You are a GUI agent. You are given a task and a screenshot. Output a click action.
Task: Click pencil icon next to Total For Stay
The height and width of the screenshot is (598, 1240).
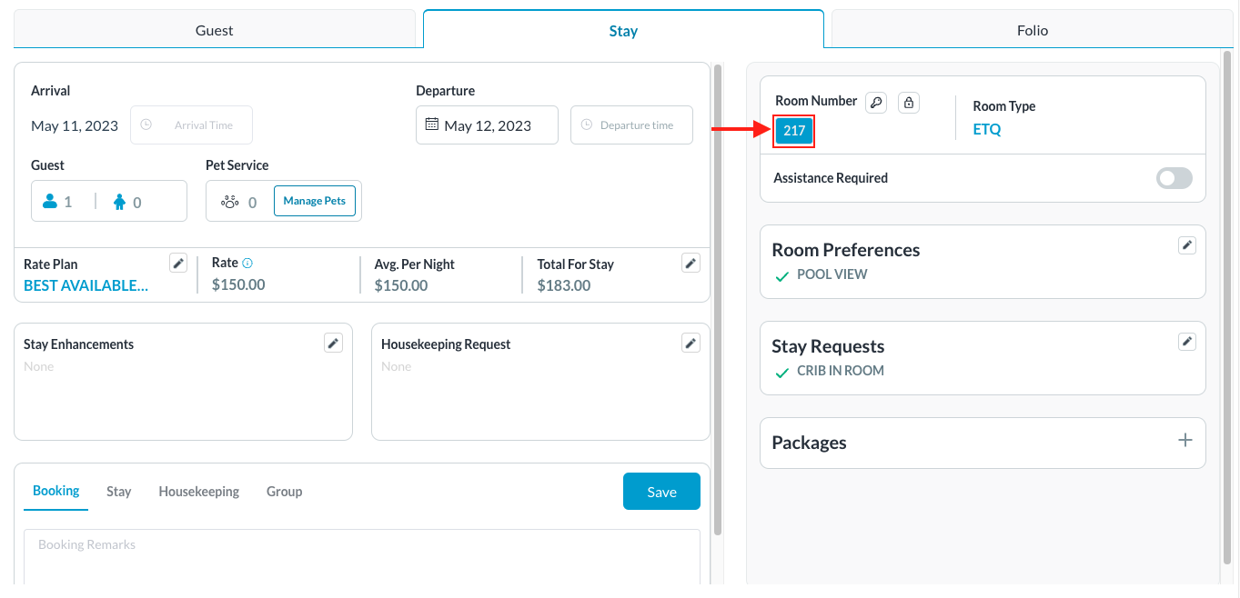pyautogui.click(x=691, y=264)
